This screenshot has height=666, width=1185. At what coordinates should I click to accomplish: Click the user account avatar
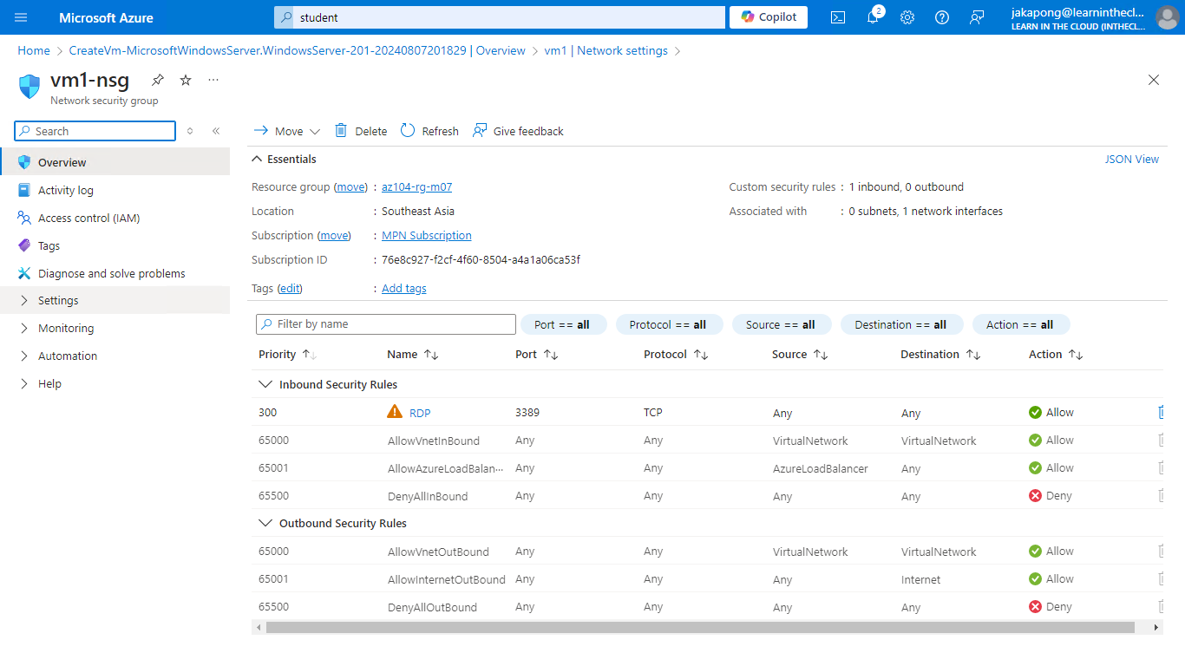click(1168, 17)
